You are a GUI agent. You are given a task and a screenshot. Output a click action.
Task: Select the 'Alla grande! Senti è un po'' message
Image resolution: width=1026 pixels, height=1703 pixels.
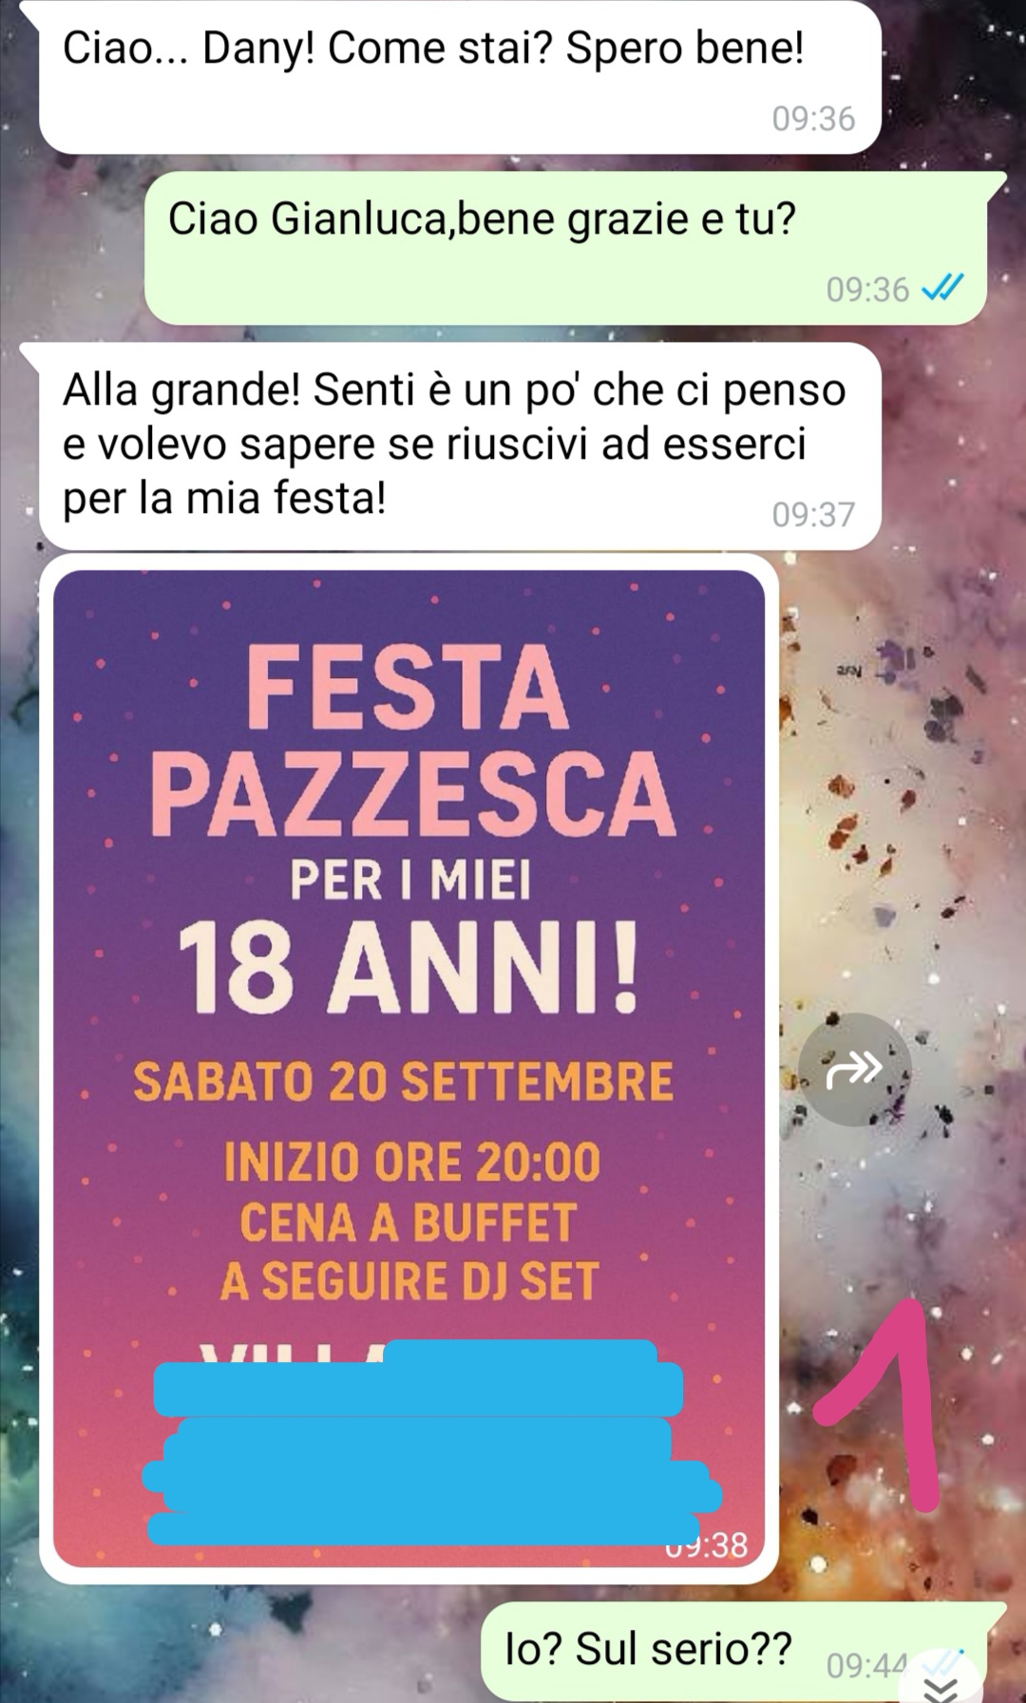click(460, 445)
